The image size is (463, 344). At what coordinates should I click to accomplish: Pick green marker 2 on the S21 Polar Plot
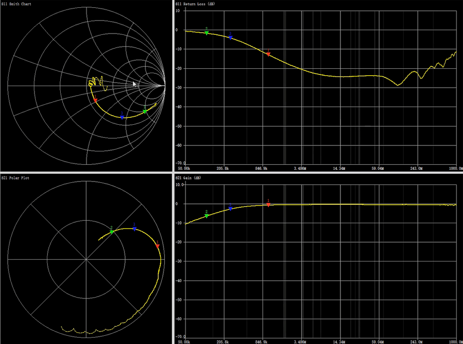(111, 232)
